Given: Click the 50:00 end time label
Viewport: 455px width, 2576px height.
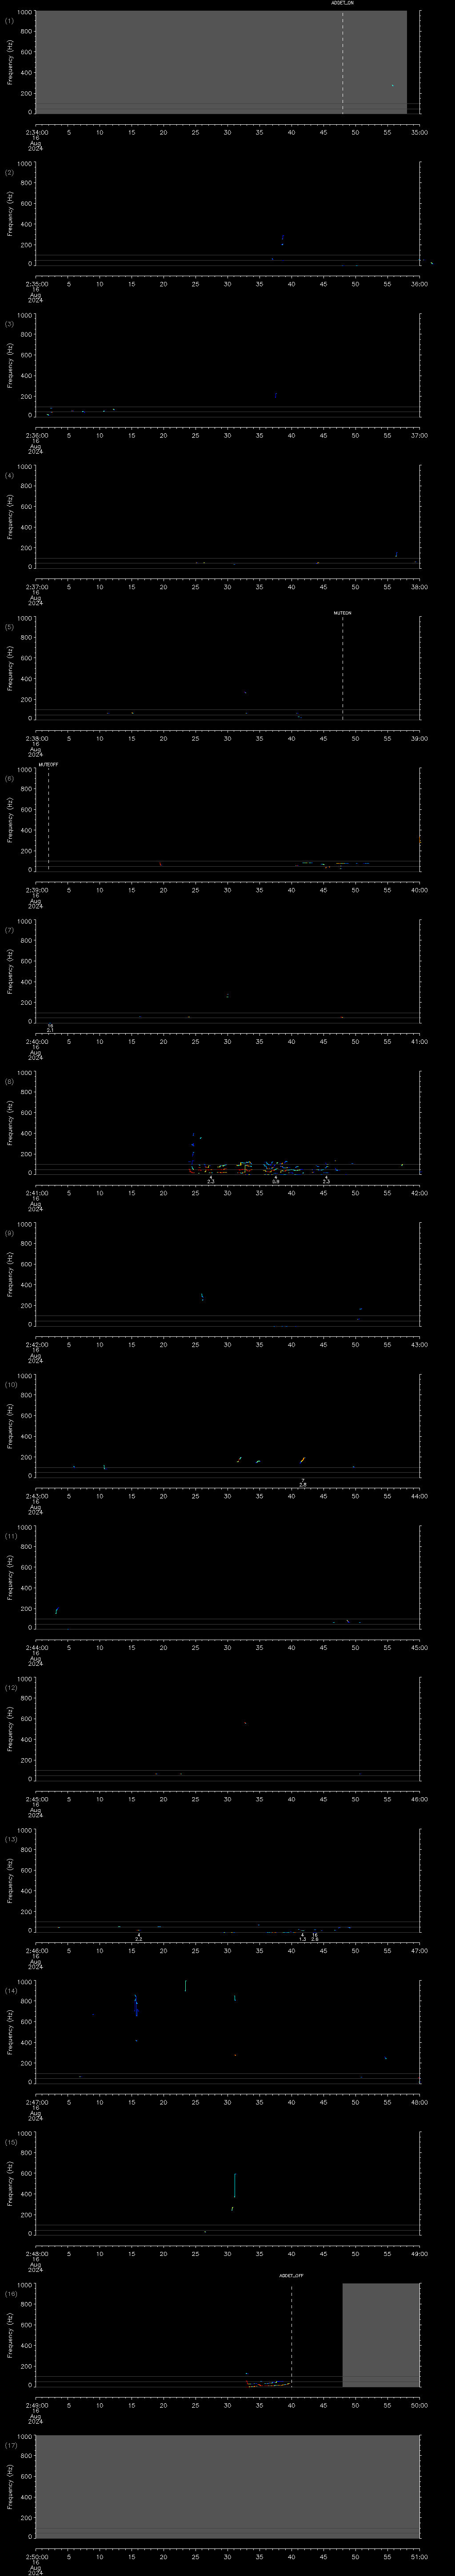Looking at the screenshot, I should point(420,2406).
